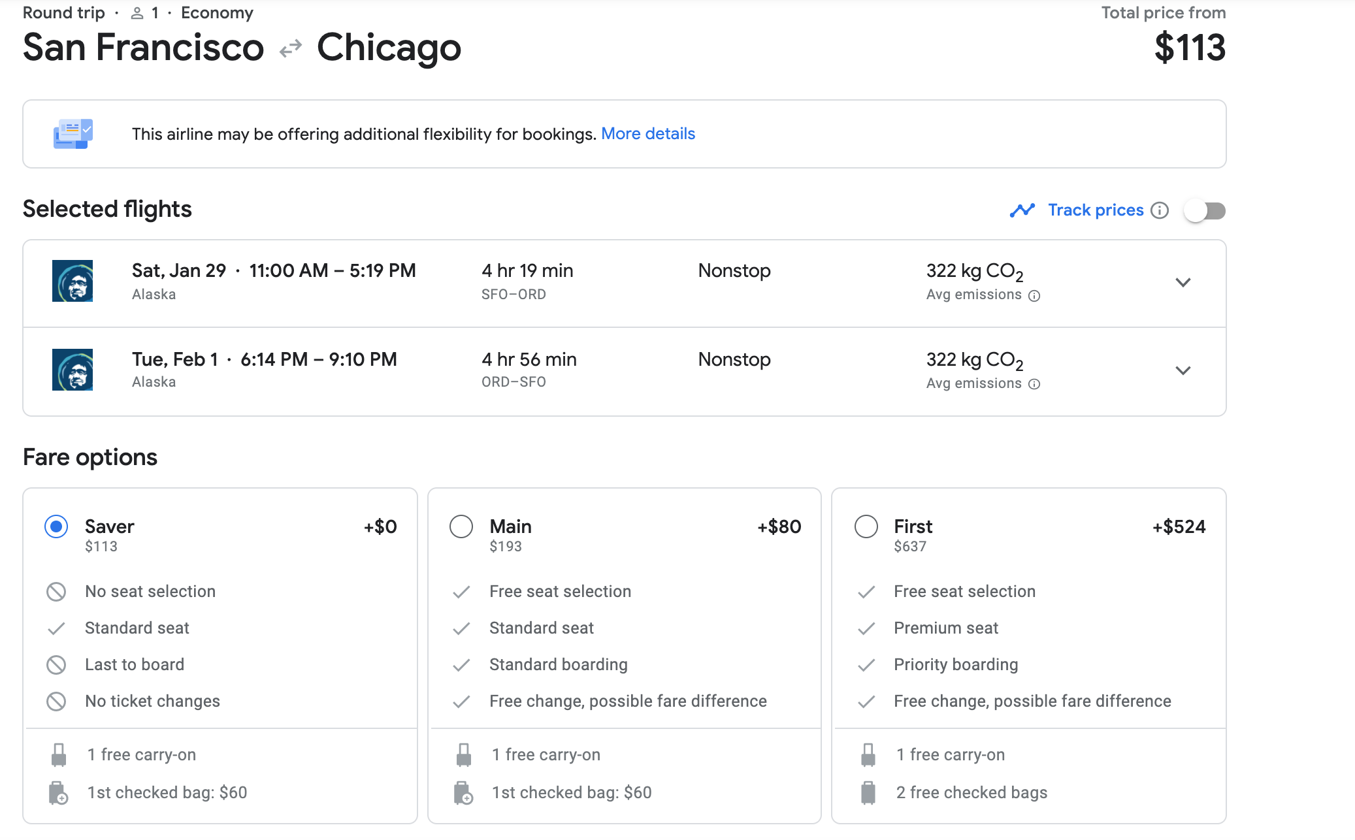Screen dimensions: 1355x840
Task: Click the passenger count person icon
Action: point(137,13)
